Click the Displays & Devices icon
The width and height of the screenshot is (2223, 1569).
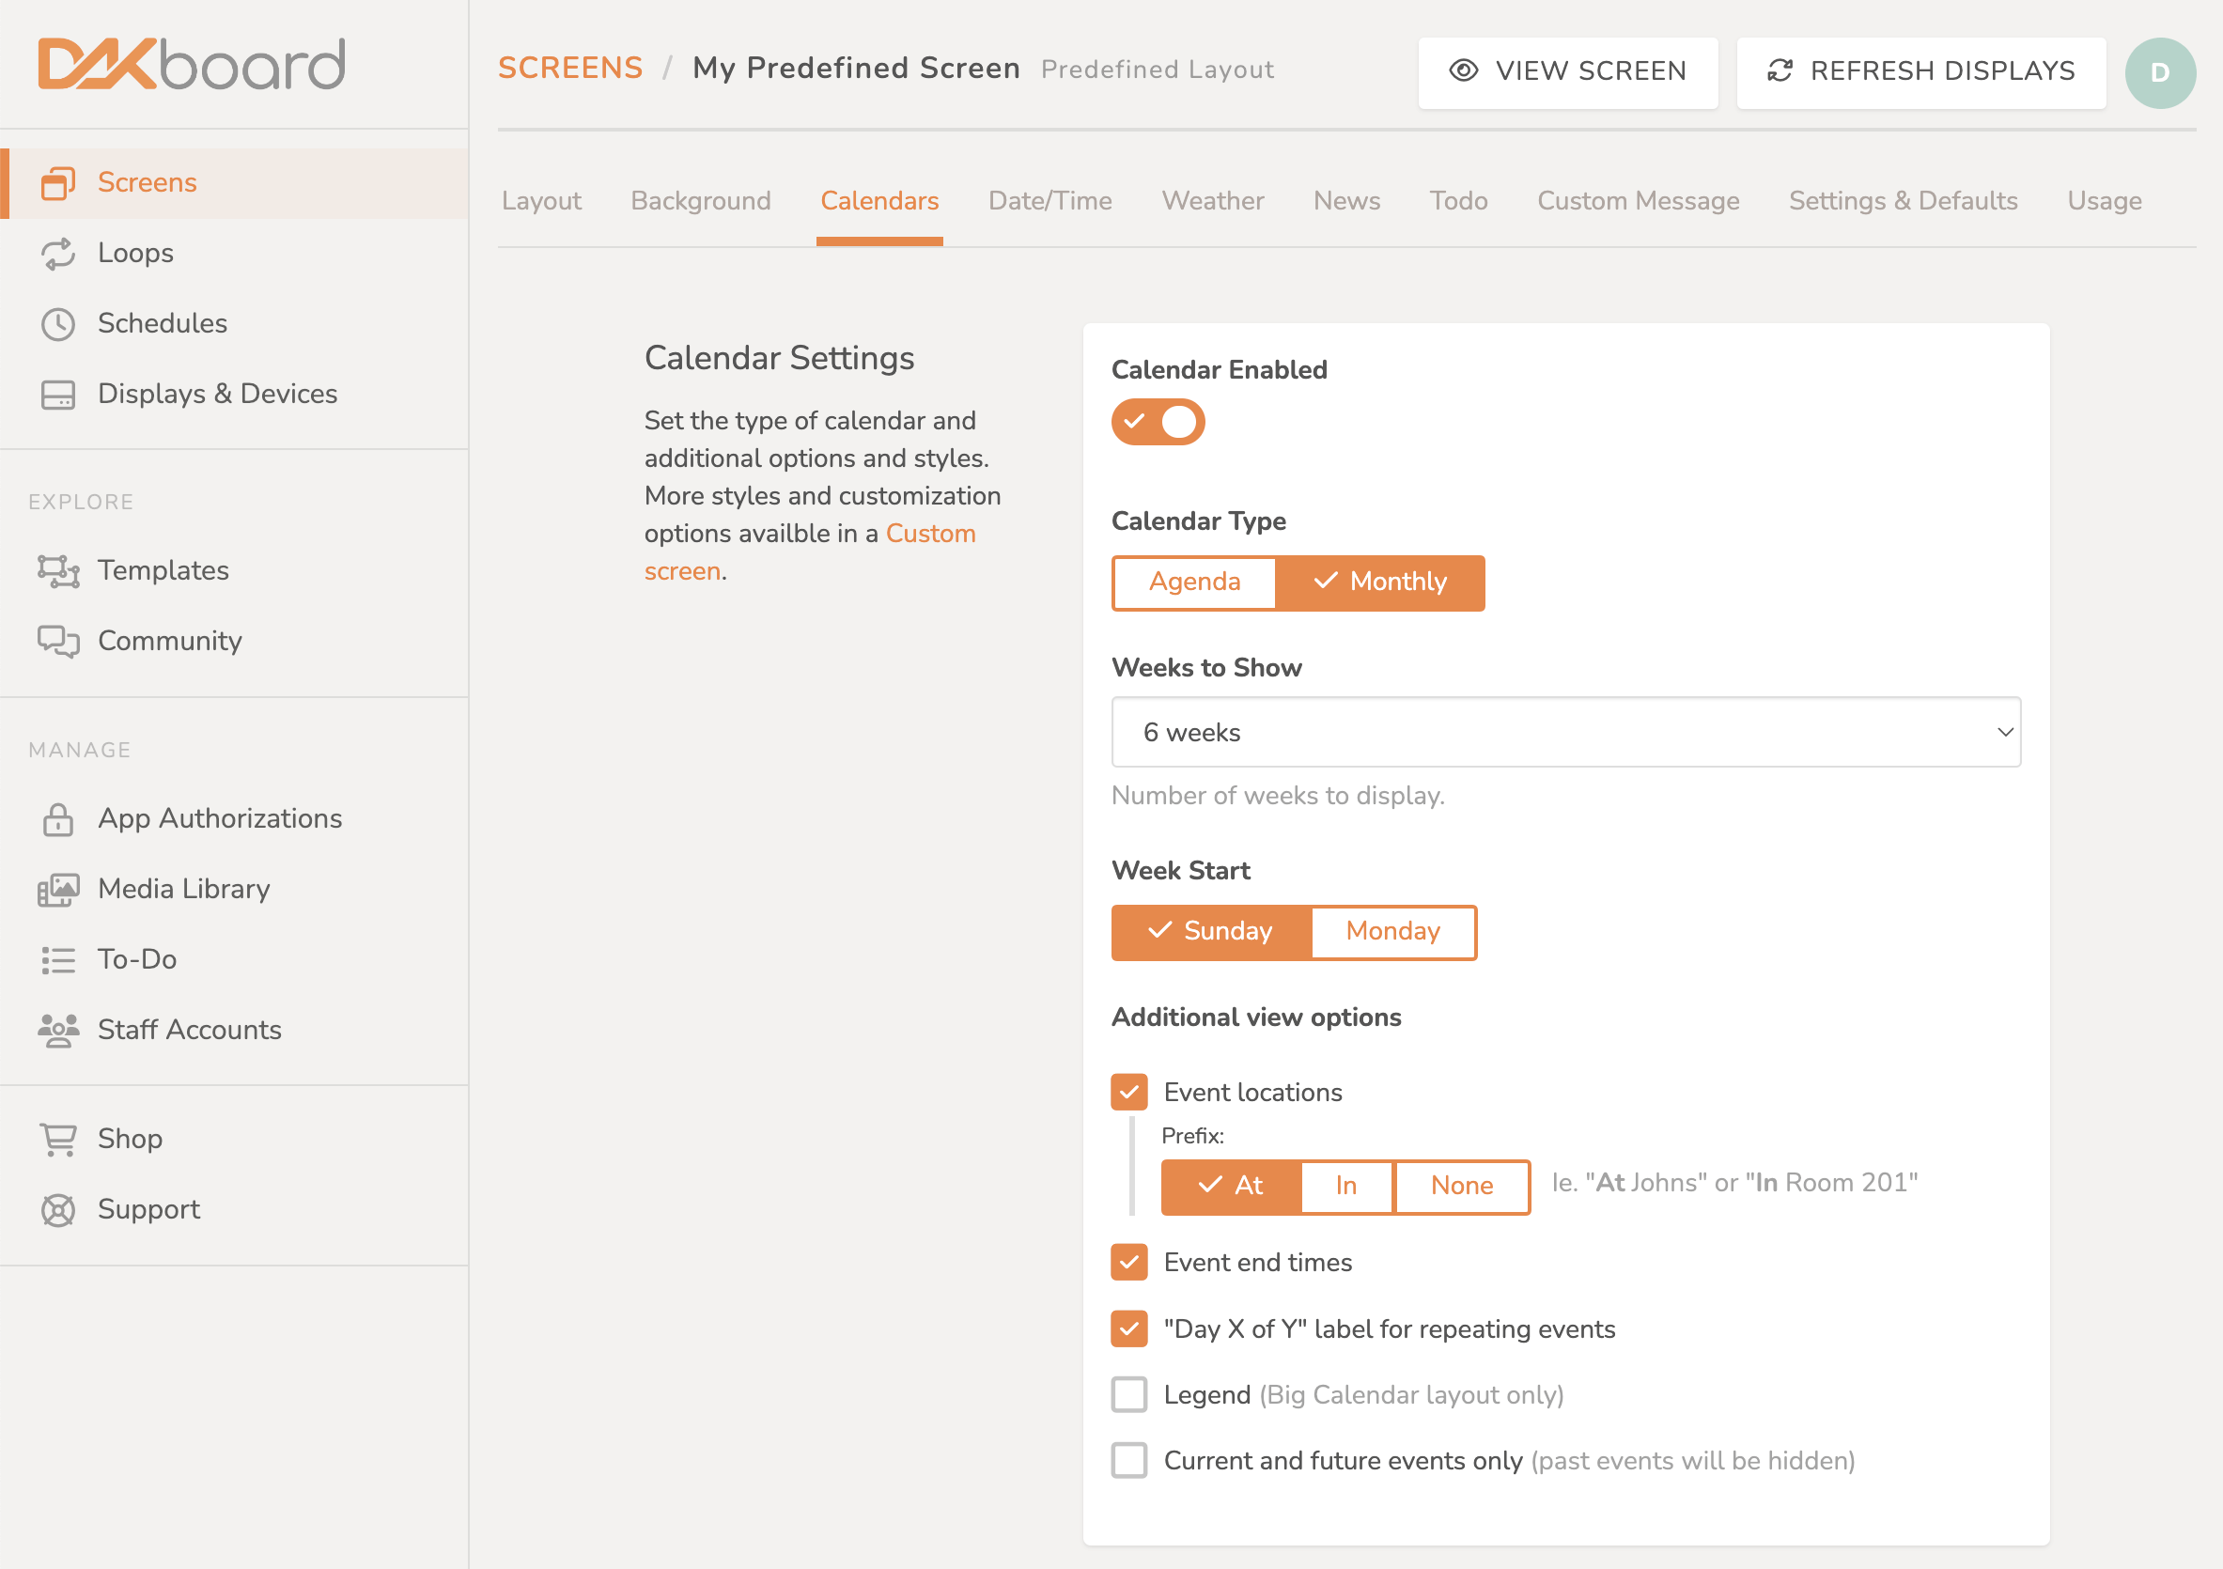pos(59,394)
